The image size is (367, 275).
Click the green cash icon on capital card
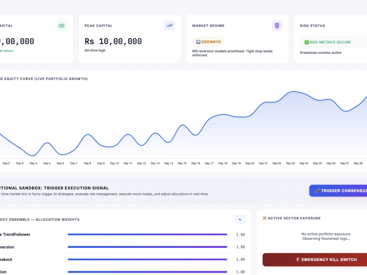pyautogui.click(x=62, y=26)
